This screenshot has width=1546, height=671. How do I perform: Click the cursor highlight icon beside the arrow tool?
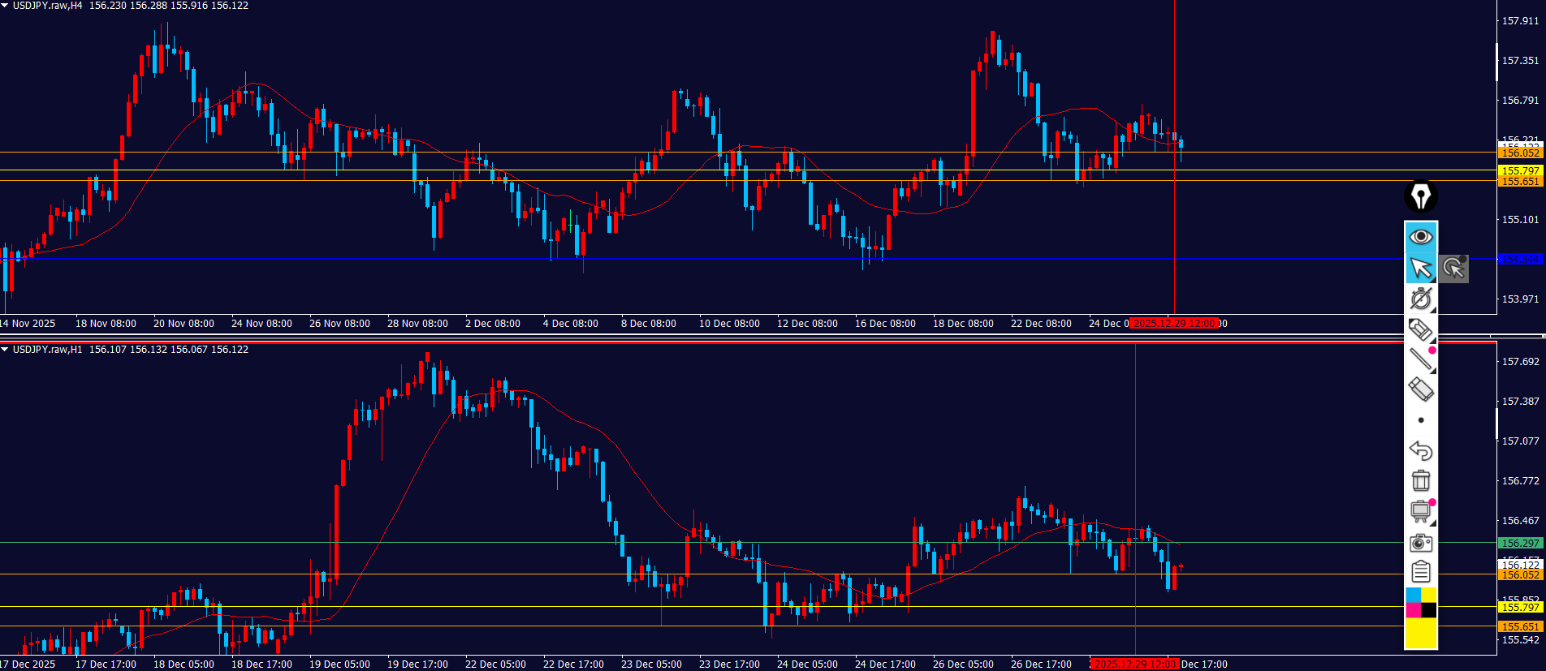click(x=1453, y=268)
